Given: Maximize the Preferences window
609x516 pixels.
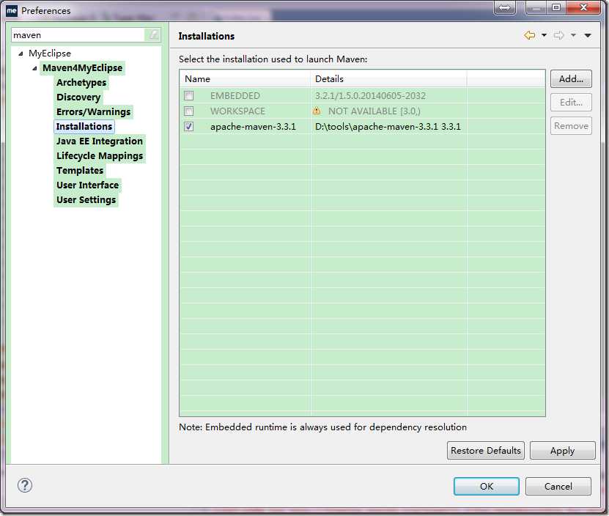Looking at the screenshot, I should (556, 8).
